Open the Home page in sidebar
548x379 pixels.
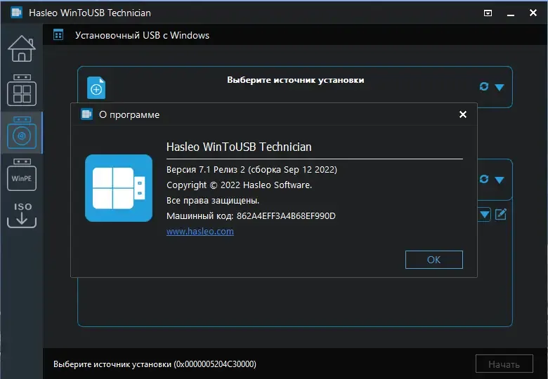[22, 48]
